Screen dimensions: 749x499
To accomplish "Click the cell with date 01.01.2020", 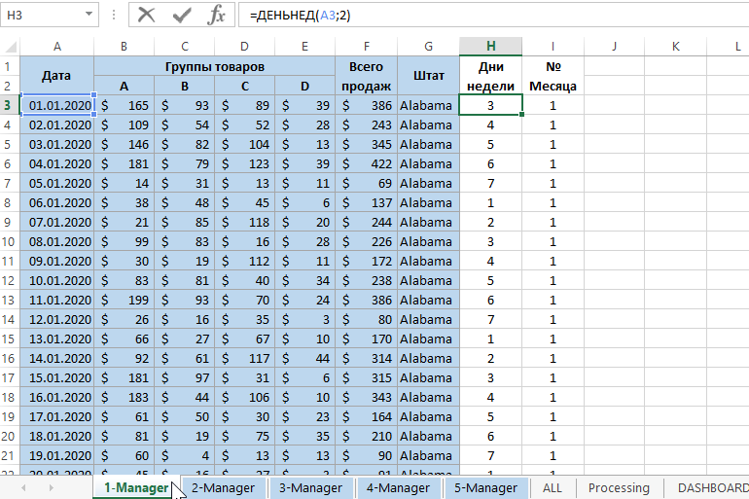I will 58,105.
